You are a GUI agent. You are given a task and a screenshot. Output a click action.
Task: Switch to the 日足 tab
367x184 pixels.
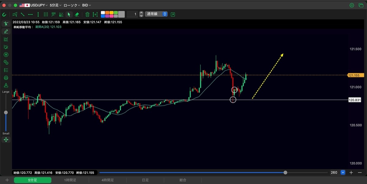145,180
